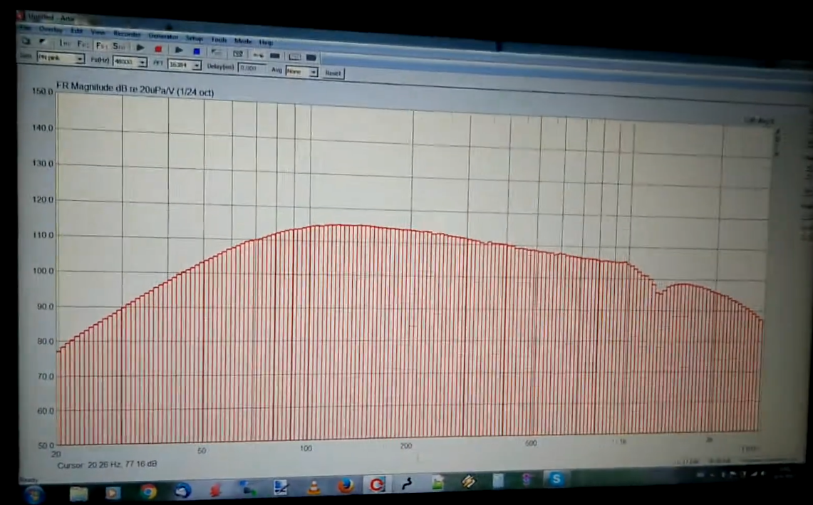Viewport: 813px width, 505px height.
Task: Open Skype from the taskbar
Action: point(556,479)
